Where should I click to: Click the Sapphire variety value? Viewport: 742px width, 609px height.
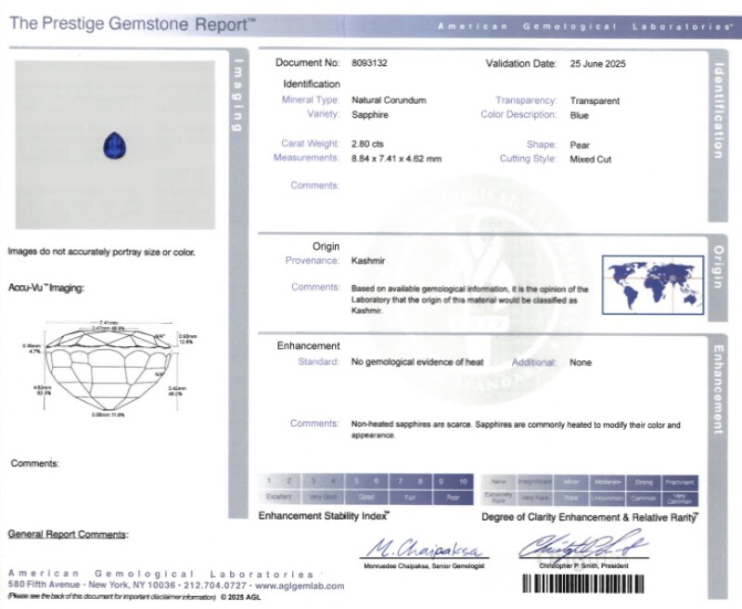[x=369, y=115]
